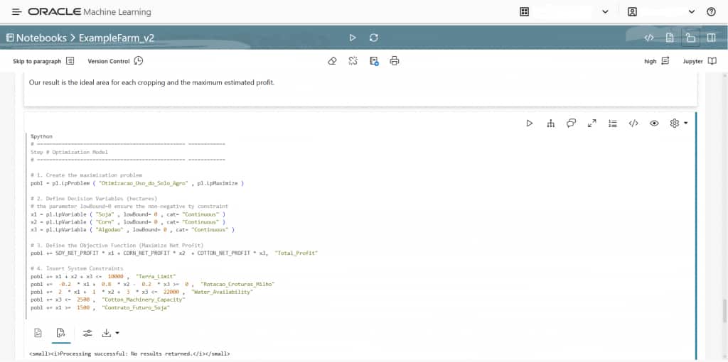Click Skip to paragraph
The width and height of the screenshot is (728, 362).
(43, 61)
